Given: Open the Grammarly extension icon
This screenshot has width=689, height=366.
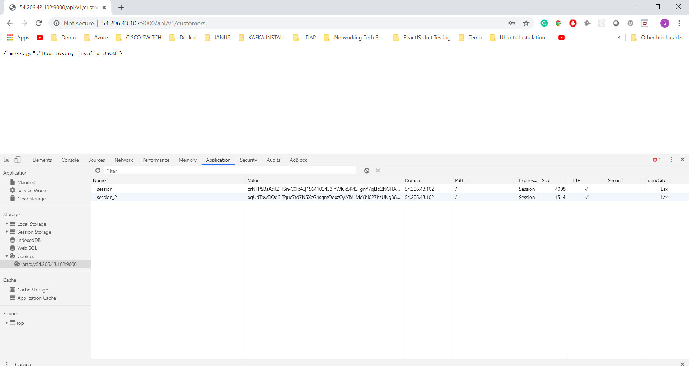Looking at the screenshot, I should (544, 23).
